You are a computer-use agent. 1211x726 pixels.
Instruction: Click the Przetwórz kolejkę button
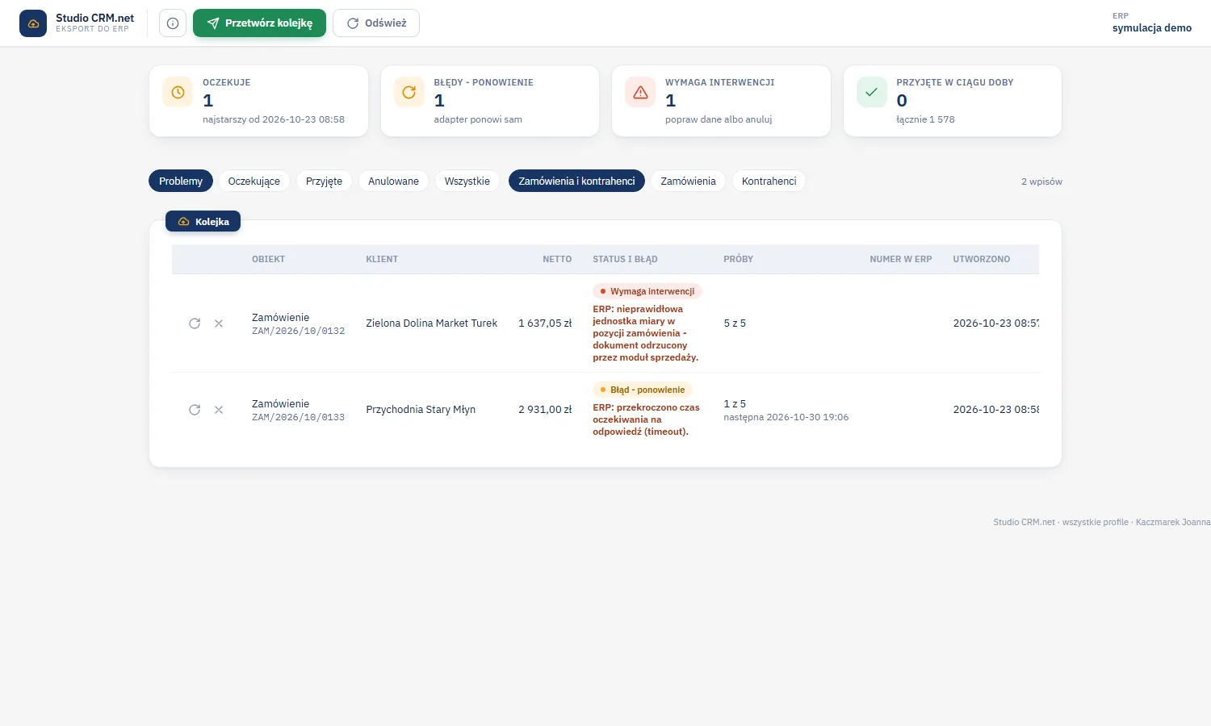pyautogui.click(x=259, y=23)
